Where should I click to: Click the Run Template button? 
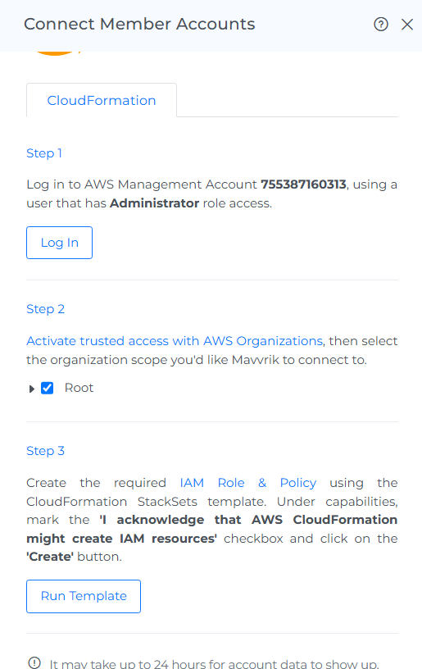[84, 596]
